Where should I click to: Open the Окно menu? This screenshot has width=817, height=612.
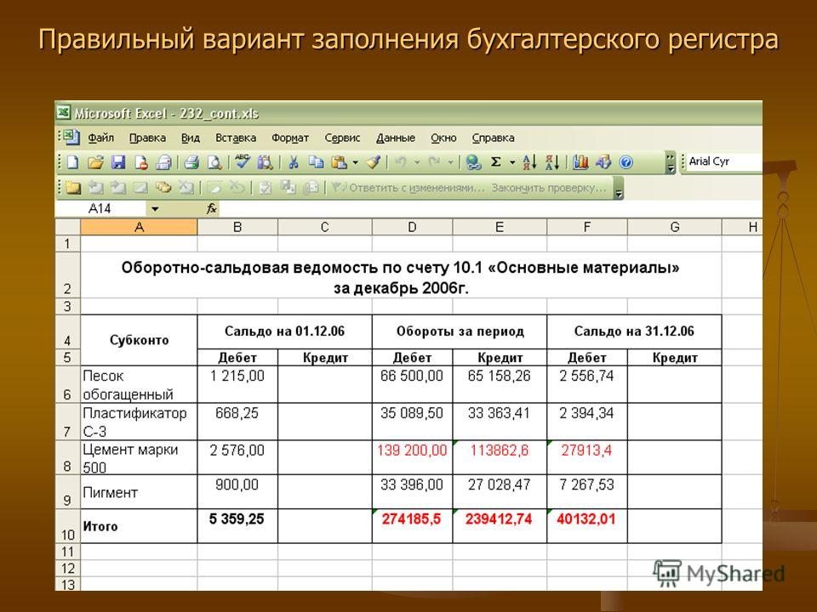click(443, 138)
